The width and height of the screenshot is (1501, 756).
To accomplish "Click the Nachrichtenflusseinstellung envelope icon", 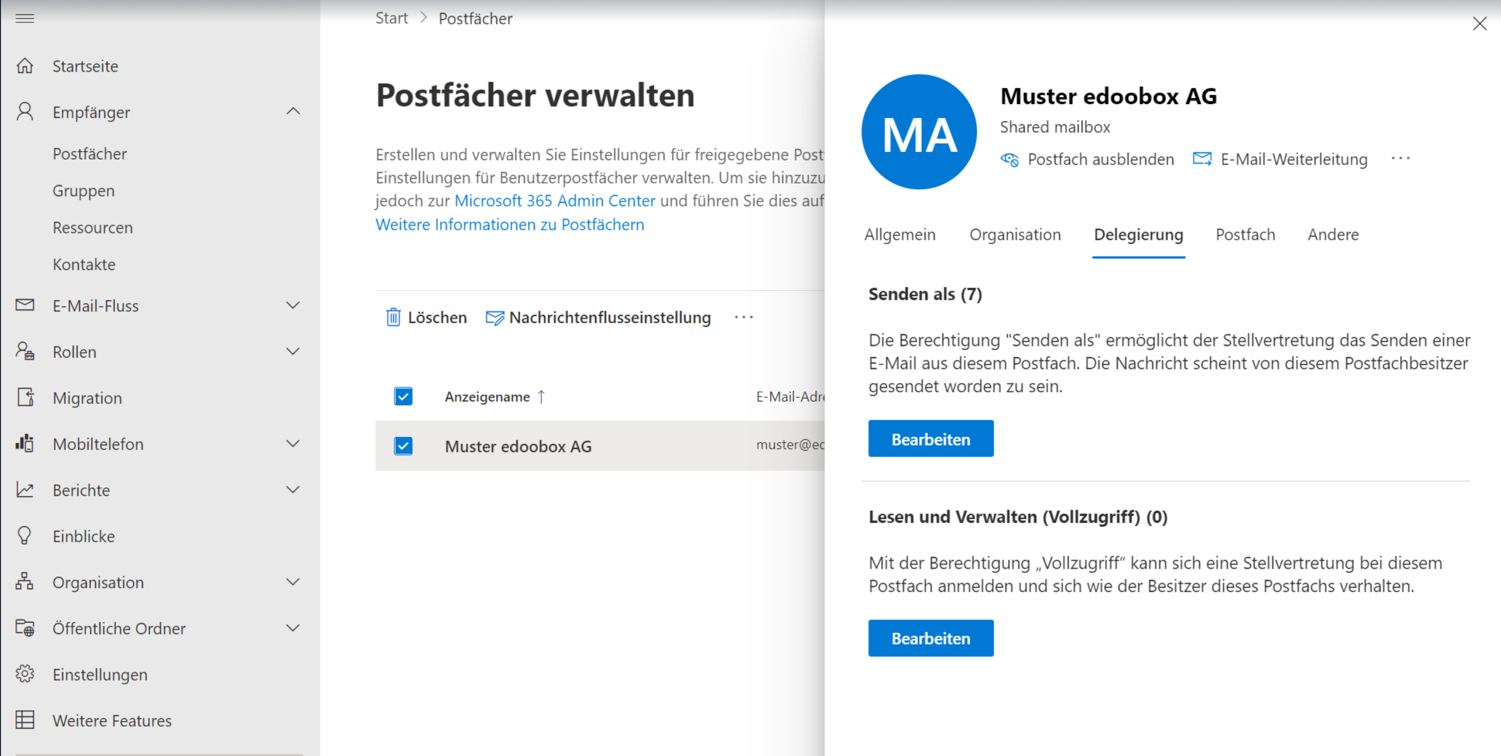I will [x=495, y=318].
